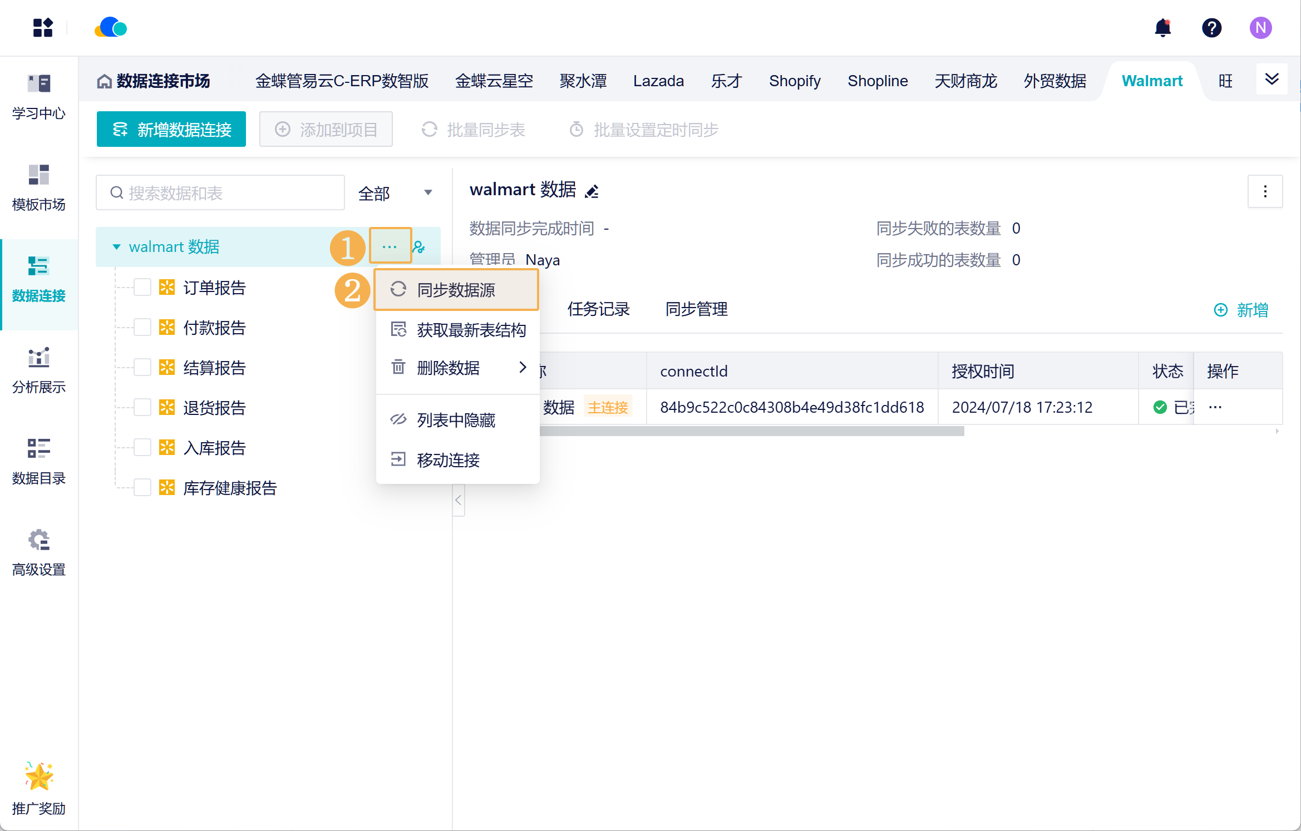The height and width of the screenshot is (831, 1301).
Task: Click the 新增数据连接 button
Action: point(171,130)
